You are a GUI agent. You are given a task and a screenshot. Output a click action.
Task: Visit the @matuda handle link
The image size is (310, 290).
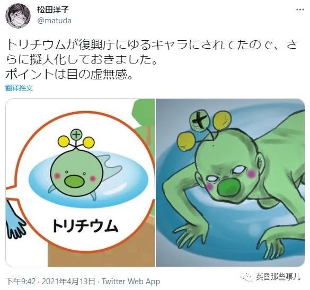55,21
